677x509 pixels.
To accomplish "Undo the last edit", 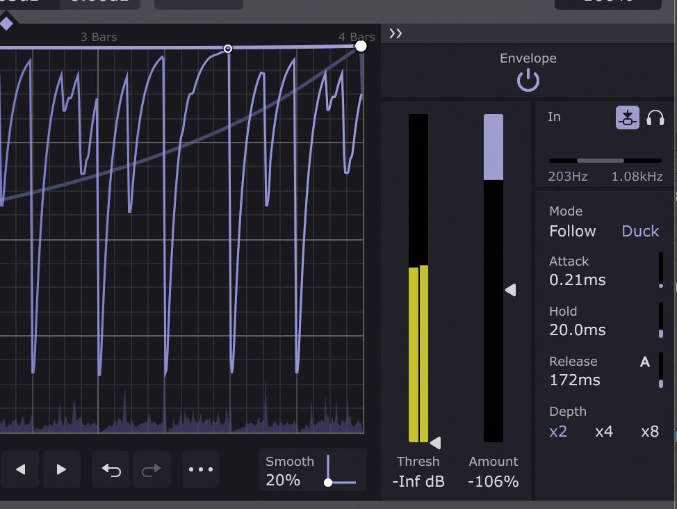I will coord(113,469).
